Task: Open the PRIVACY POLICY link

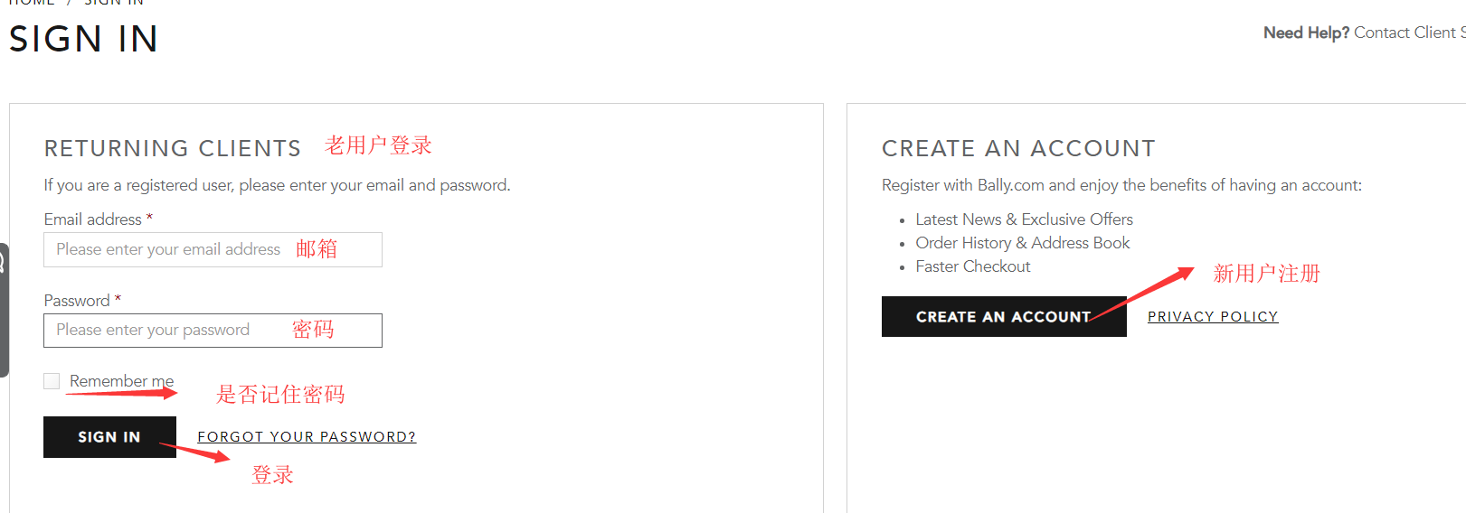Action: pyautogui.click(x=1213, y=317)
